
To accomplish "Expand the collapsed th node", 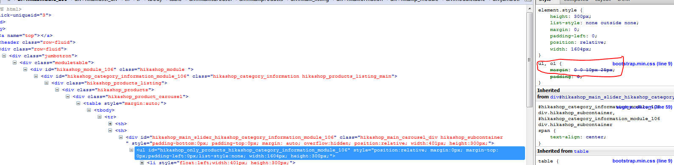I will click(110, 124).
